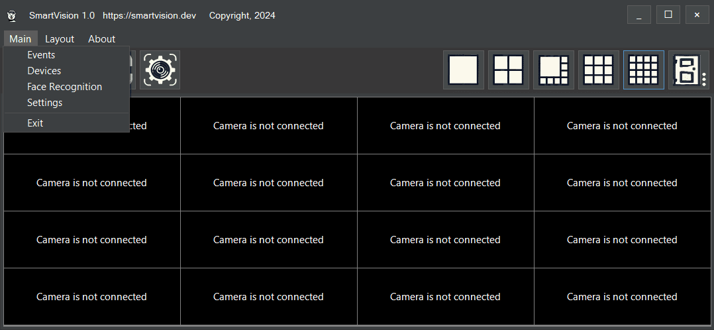Image resolution: width=714 pixels, height=330 pixels.
Task: Choose one-large-plus-small-tiles layout icon
Action: click(554, 70)
